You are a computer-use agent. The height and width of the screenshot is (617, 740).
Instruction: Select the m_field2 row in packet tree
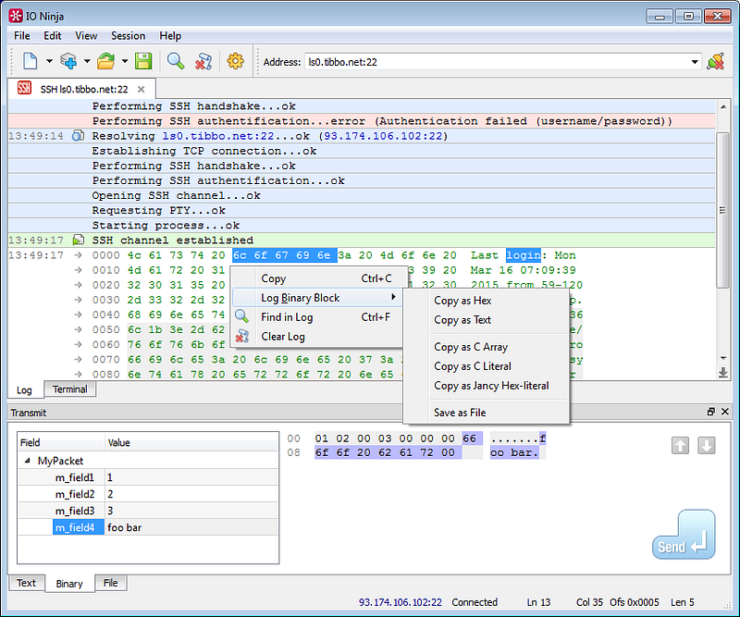(x=74, y=494)
